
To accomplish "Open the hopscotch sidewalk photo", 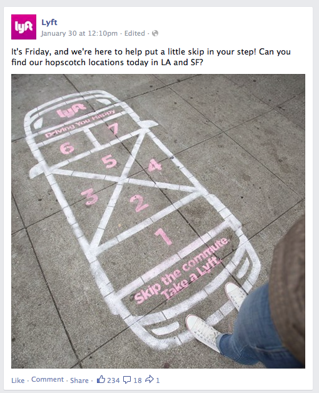I will [x=158, y=221].
